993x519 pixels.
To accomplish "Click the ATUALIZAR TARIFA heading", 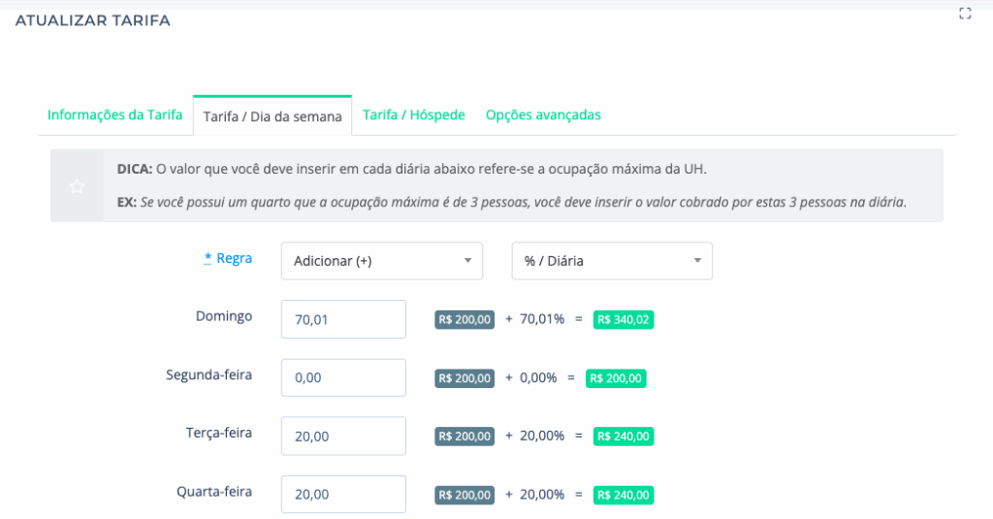I will pyautogui.click(x=93, y=20).
